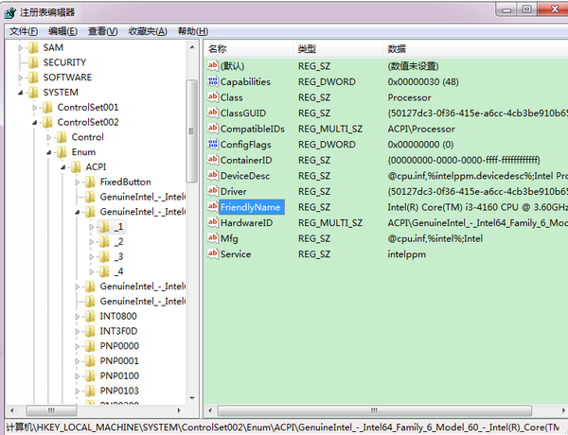Click tree pane horizontal scroll right arrow
The height and width of the screenshot is (435, 568).
pyautogui.click(x=179, y=410)
